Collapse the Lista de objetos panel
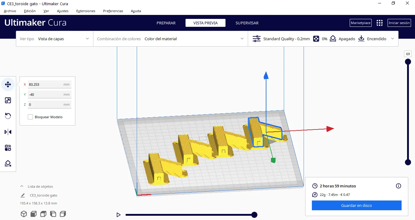 [22, 186]
